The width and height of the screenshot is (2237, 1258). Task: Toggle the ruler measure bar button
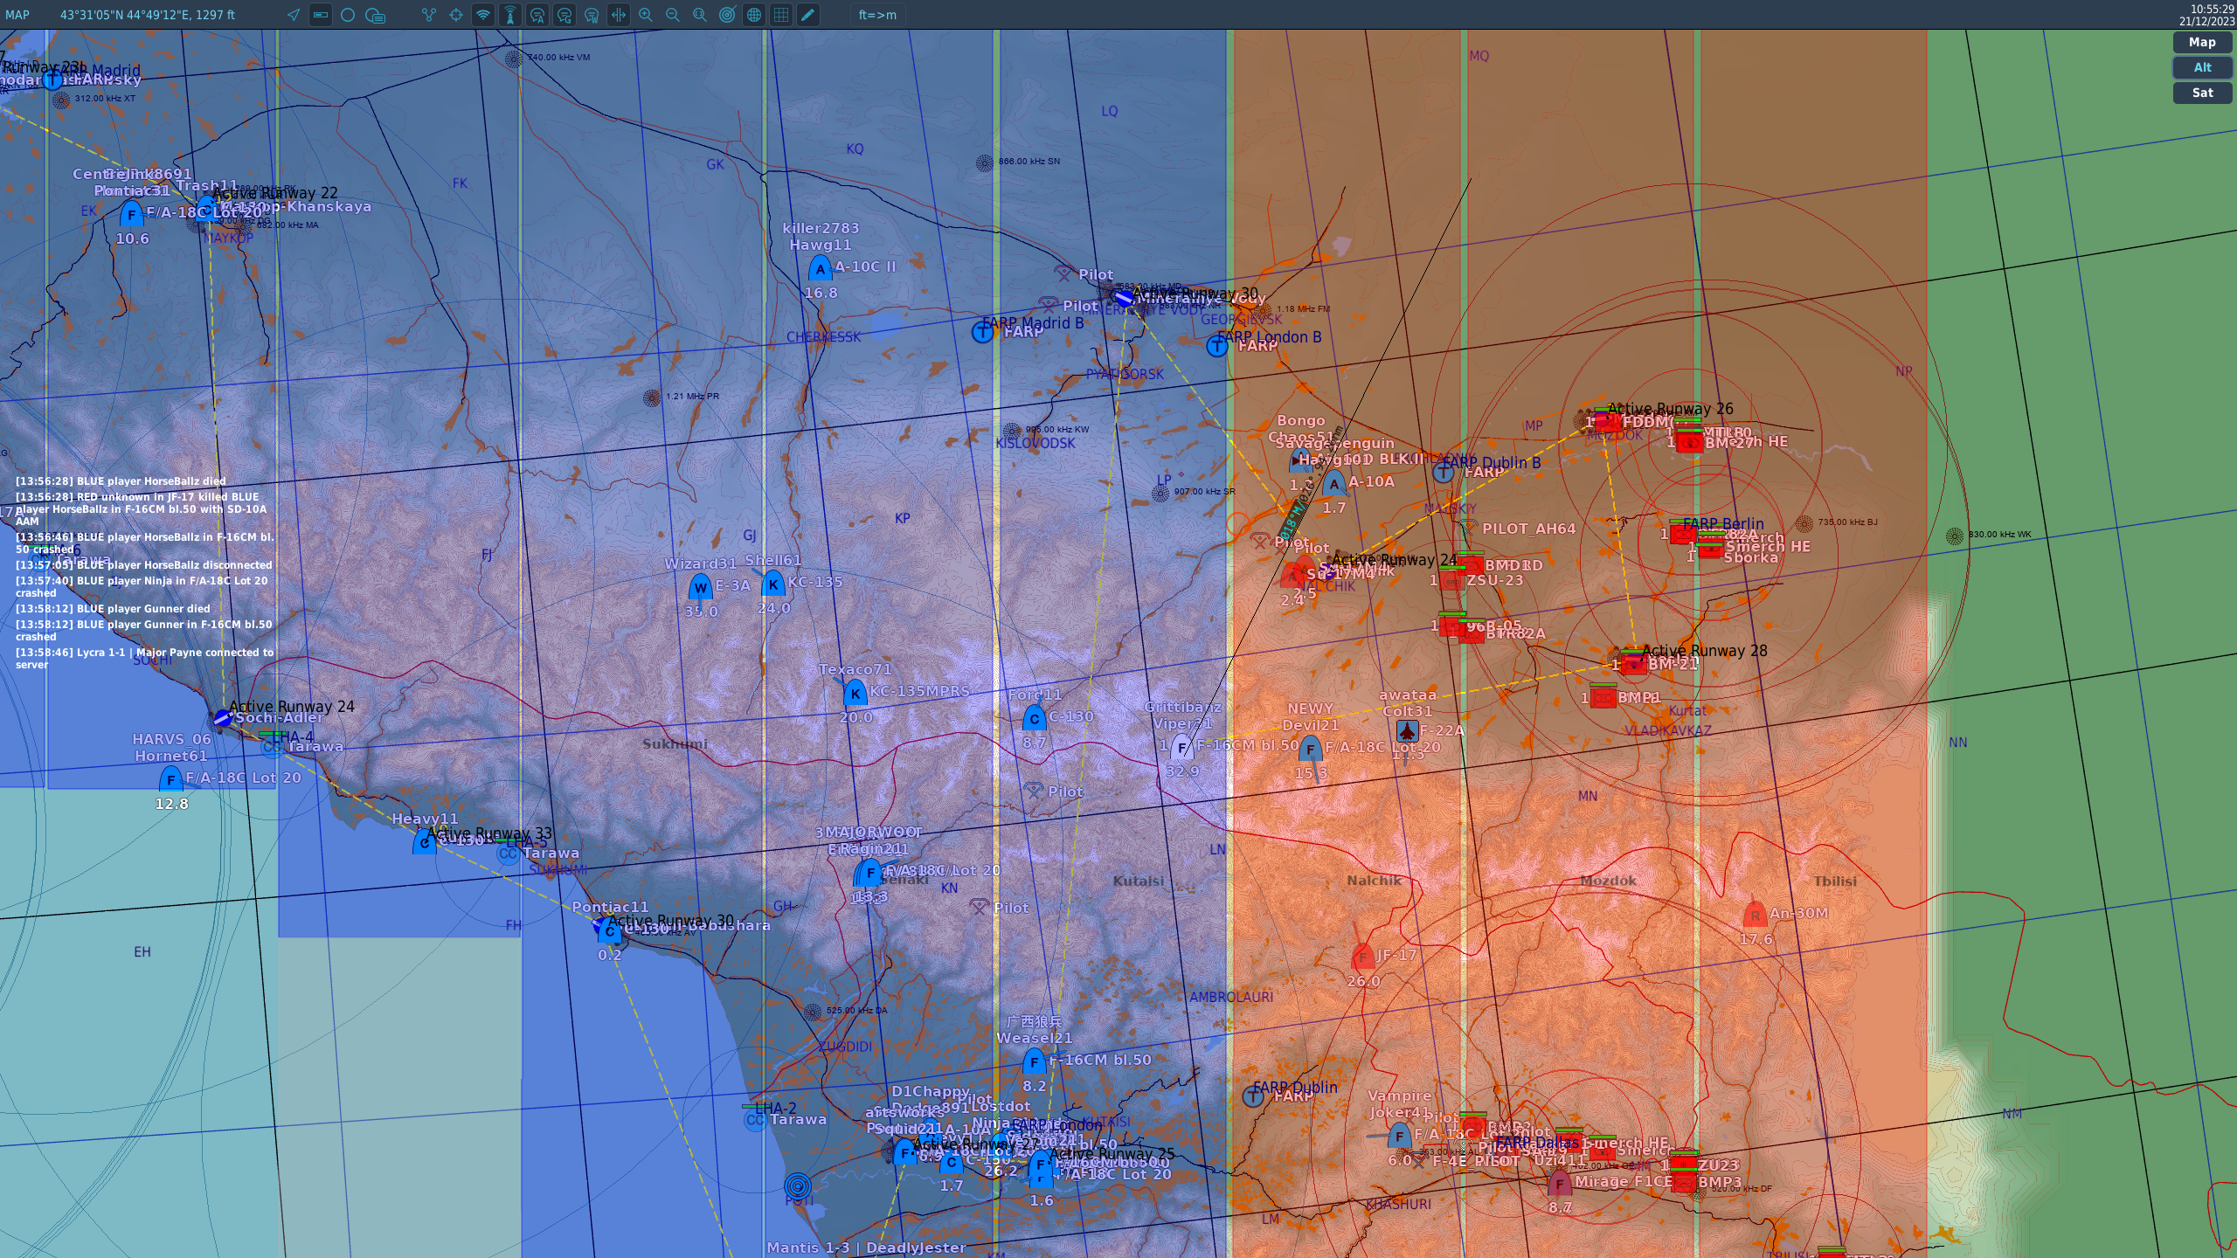[321, 15]
